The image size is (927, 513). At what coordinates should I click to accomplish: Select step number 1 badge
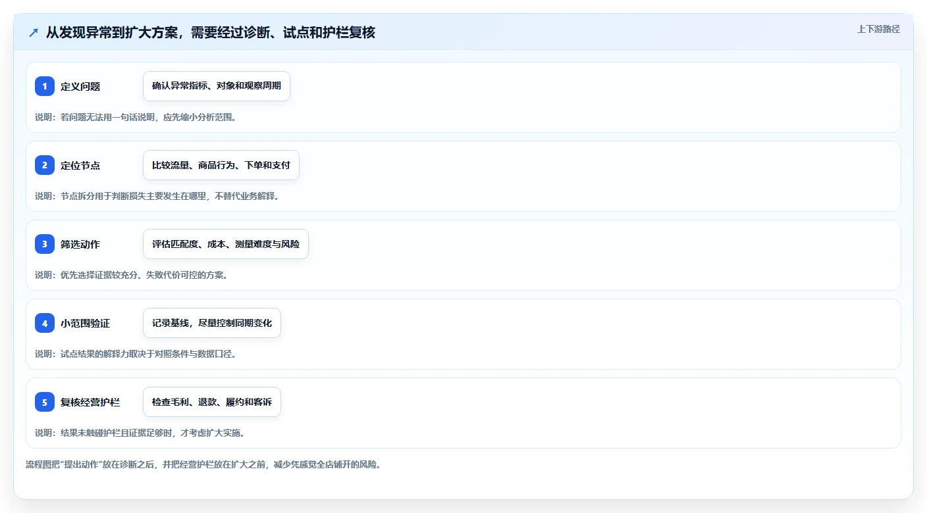point(45,86)
